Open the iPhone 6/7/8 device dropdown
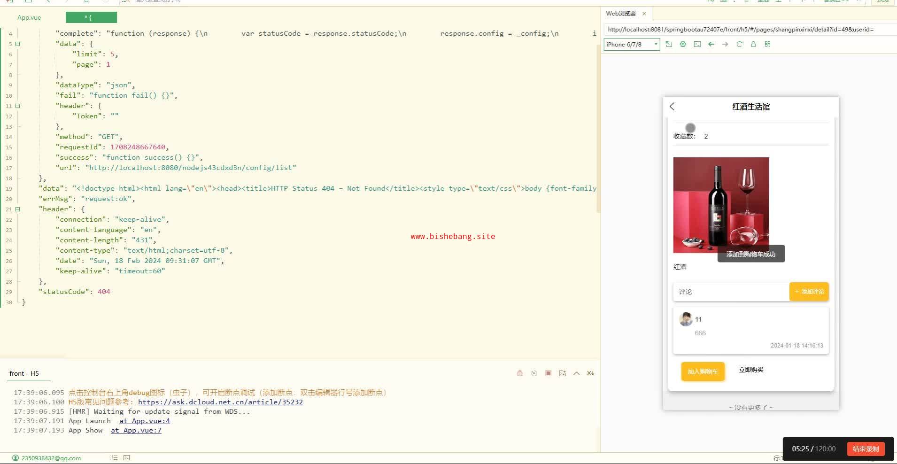This screenshot has width=897, height=464. click(x=632, y=44)
